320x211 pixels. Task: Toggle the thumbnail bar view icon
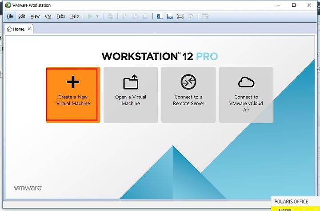tap(170, 16)
